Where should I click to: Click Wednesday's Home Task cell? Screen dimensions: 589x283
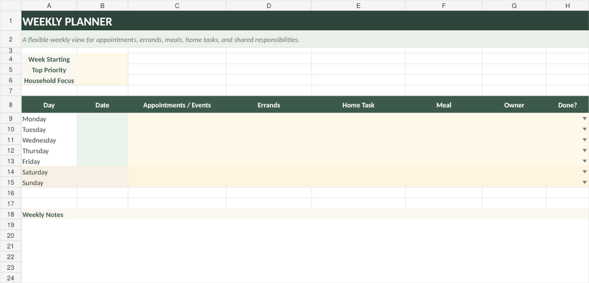tap(358, 140)
